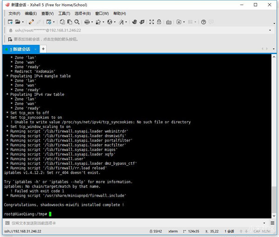Image resolution: width=279 pixels, height=237 pixels.
Task: Open the 文件(F) menu
Action: pos(14,14)
